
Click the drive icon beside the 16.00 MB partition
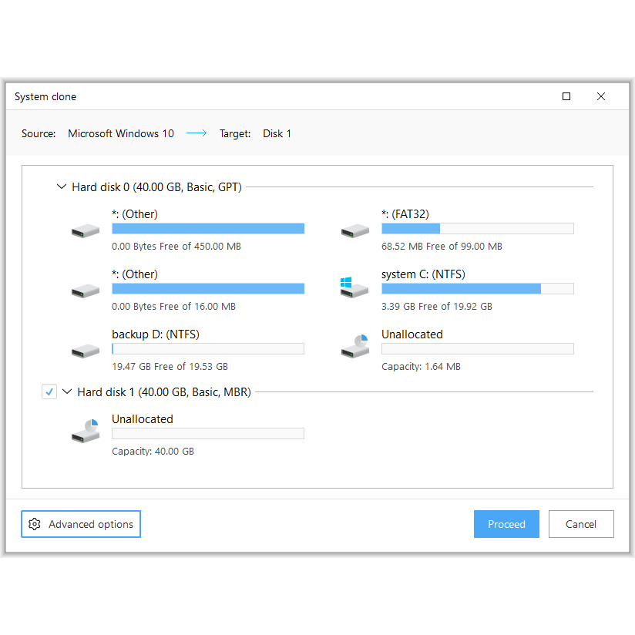click(86, 291)
